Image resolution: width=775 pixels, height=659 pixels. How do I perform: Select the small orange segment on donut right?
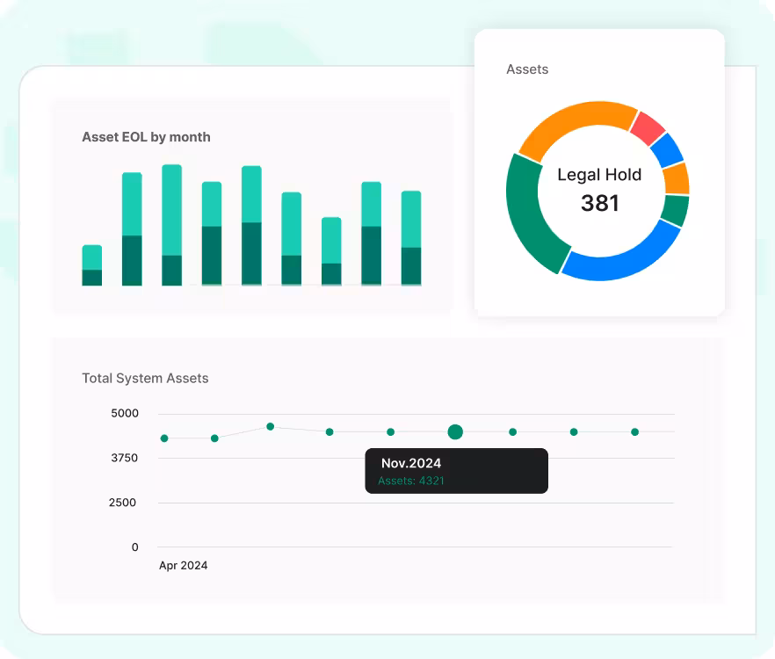677,178
